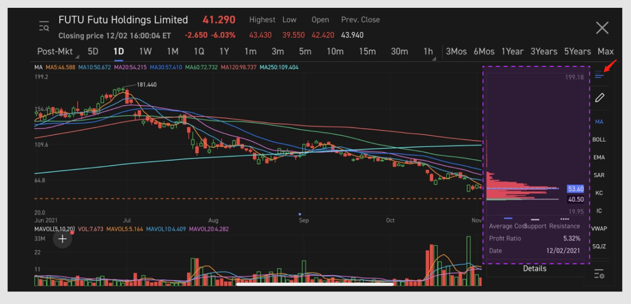The height and width of the screenshot is (304, 631).
Task: Click the MA5:46.588 legend label
Action: point(60,67)
